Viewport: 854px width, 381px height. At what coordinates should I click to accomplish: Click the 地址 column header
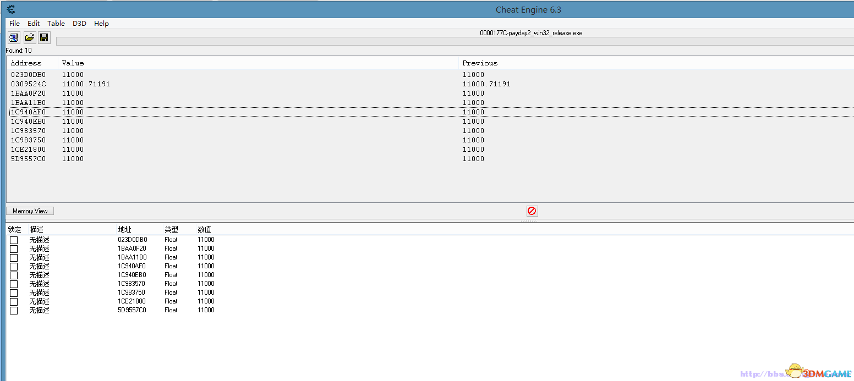[x=125, y=229]
